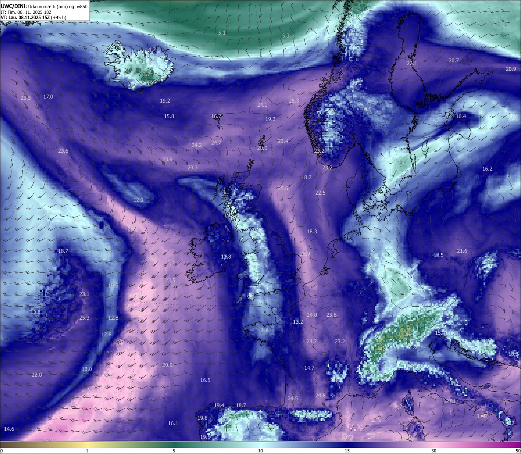The height and width of the screenshot is (454, 521).
Task: Click the 24.8 value label
Action: [320, 396]
